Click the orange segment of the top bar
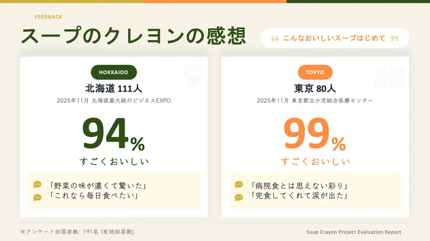 214,1
